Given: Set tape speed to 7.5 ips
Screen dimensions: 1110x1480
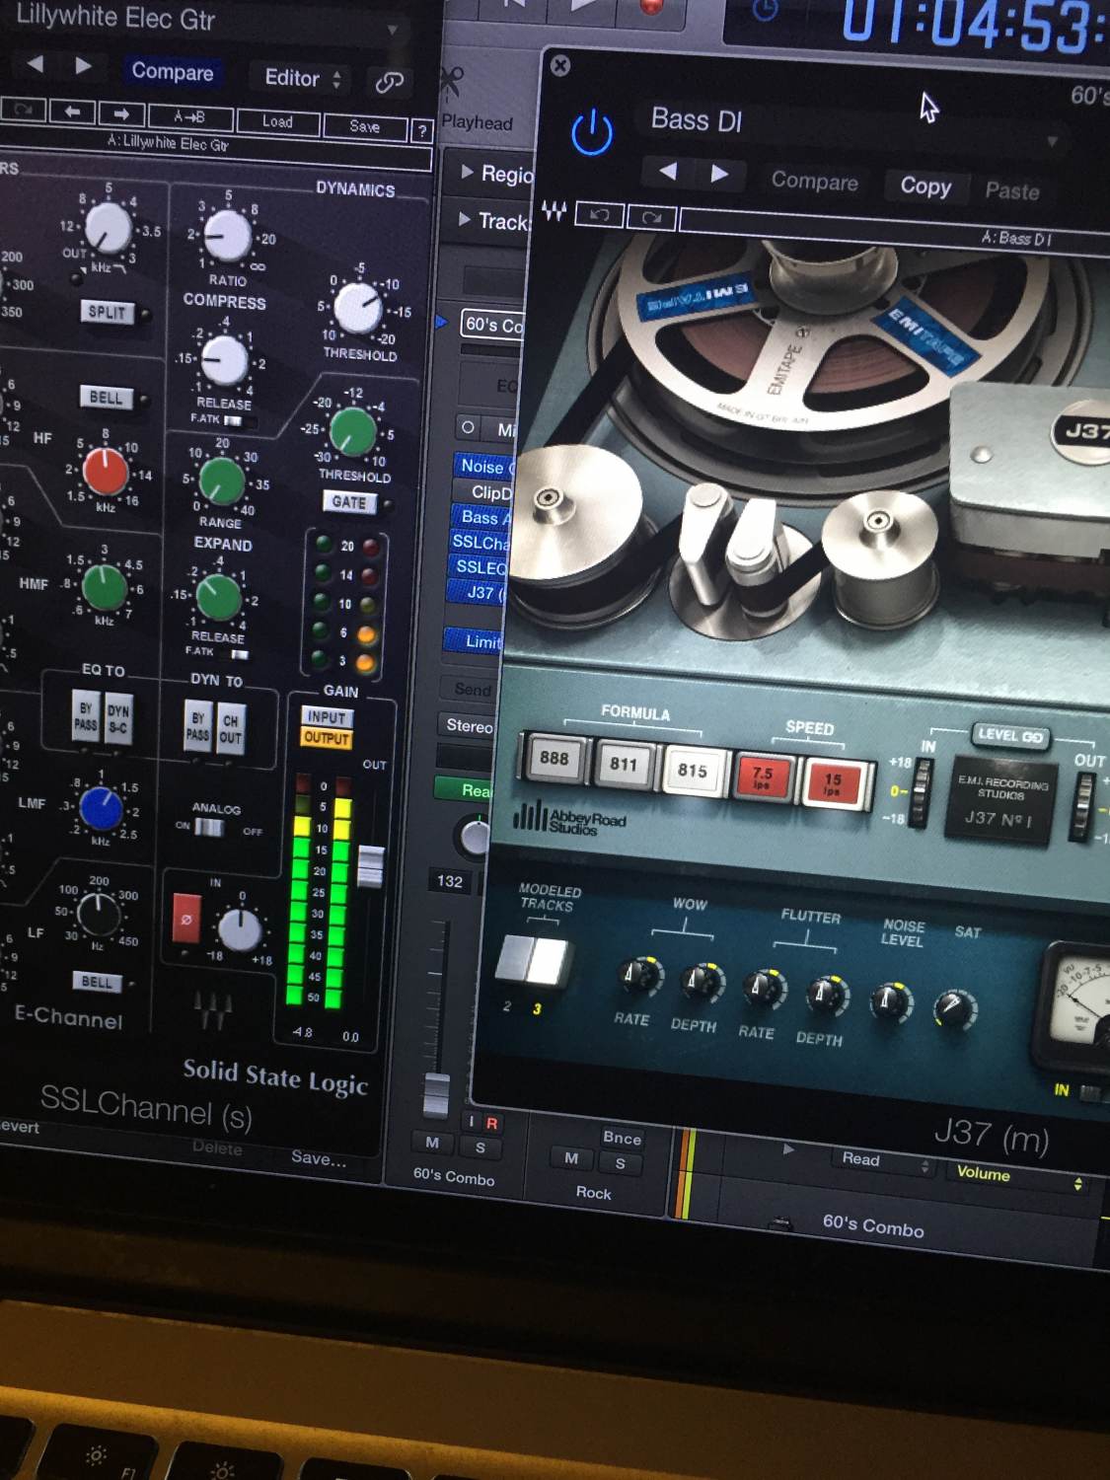Looking at the screenshot, I should (762, 777).
